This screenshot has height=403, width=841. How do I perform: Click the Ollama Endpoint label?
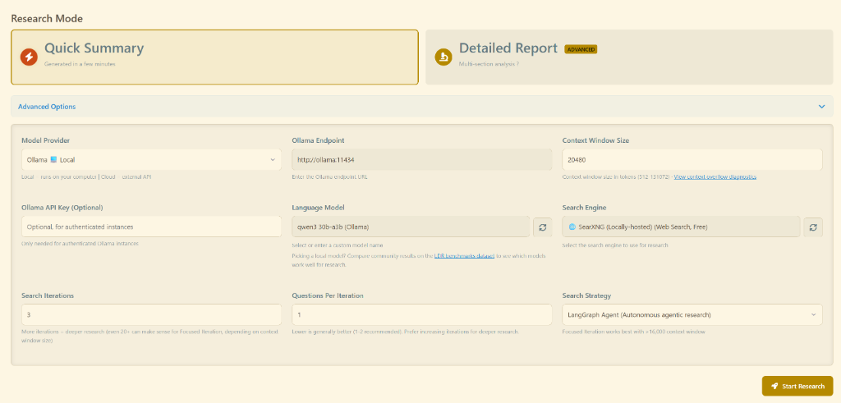coord(318,140)
